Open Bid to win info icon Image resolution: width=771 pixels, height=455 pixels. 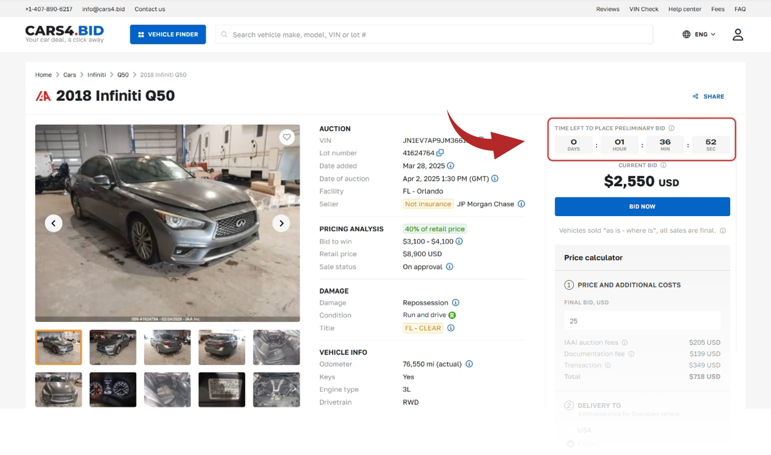point(459,241)
